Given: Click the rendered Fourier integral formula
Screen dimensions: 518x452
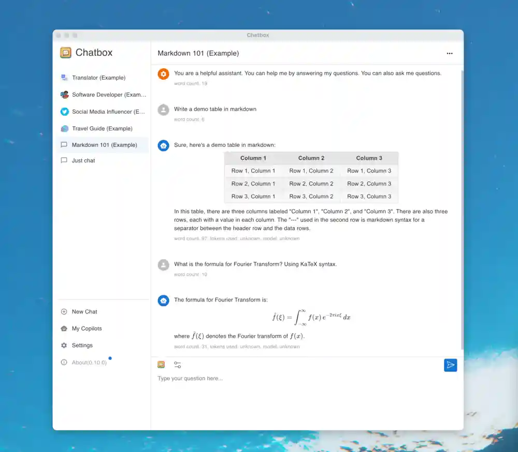Looking at the screenshot, I should (x=311, y=318).
